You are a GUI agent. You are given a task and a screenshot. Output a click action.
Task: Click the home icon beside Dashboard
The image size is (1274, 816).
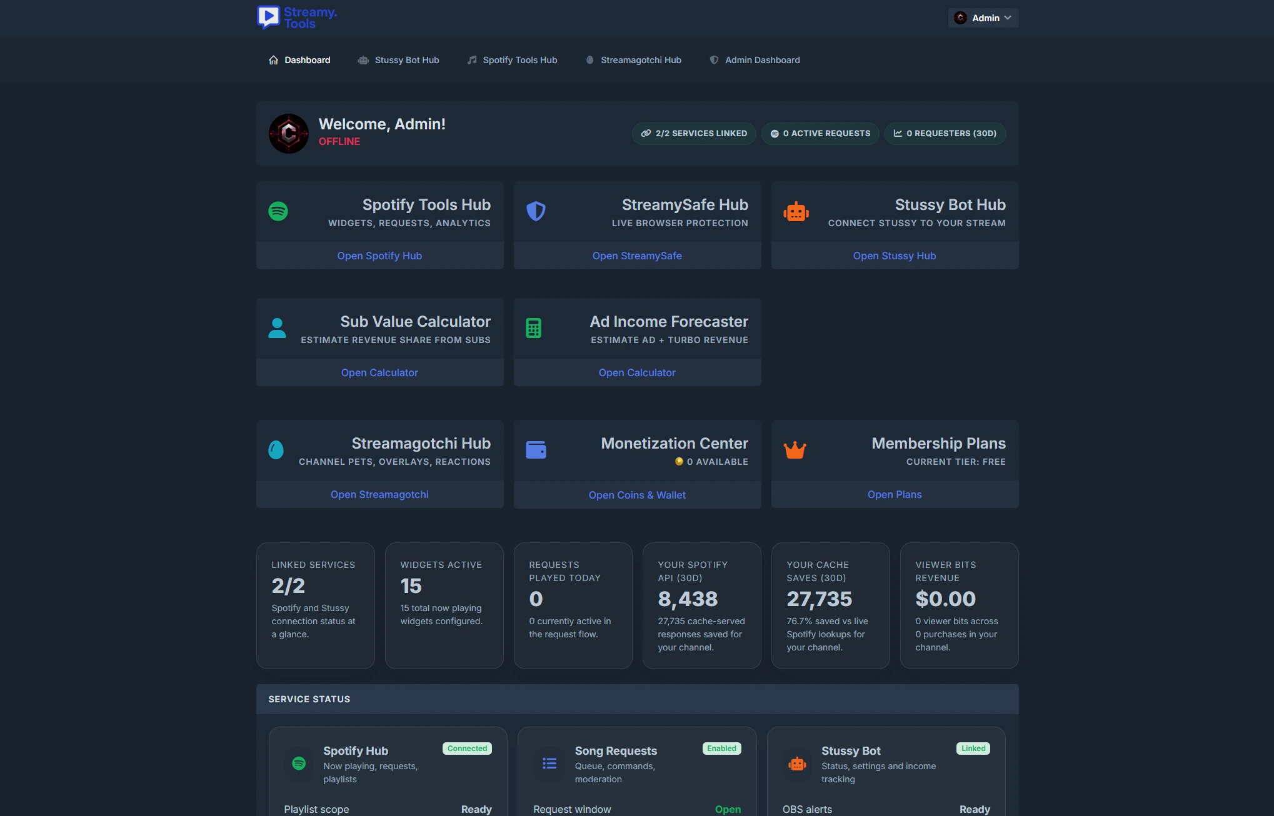coord(273,60)
